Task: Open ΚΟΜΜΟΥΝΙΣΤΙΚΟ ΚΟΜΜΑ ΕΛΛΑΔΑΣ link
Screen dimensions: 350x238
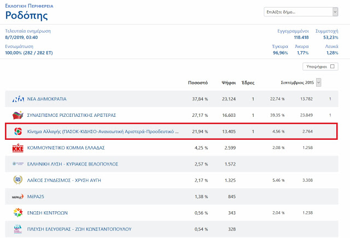Action: [66, 148]
